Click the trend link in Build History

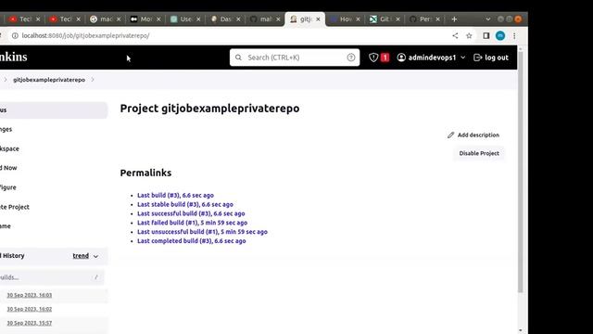click(x=81, y=256)
